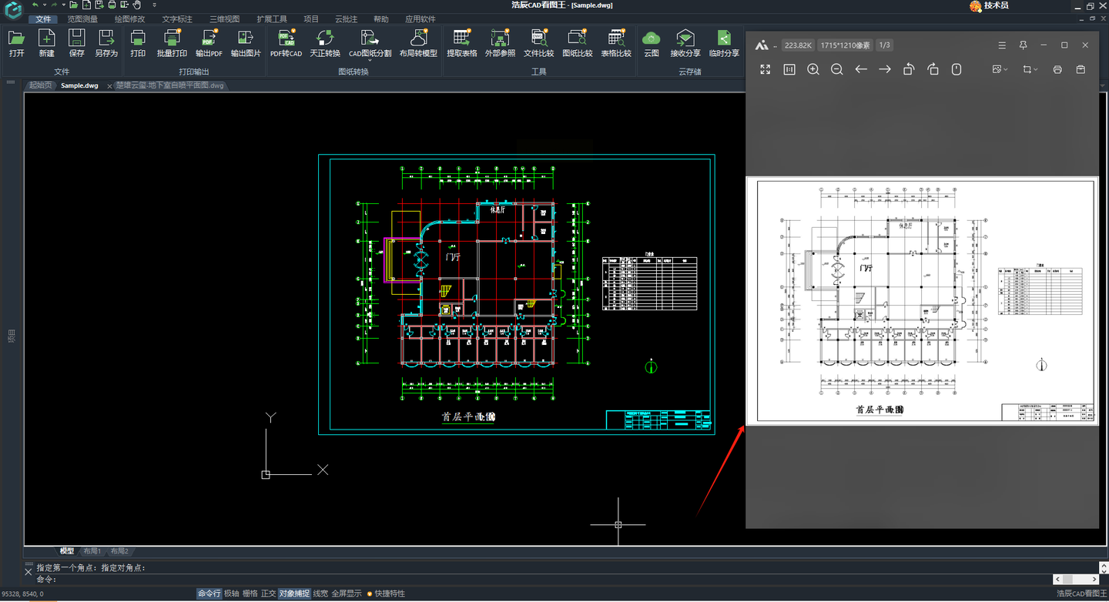Screen dimensions: 1109x602
Task: Pin the image viewer window on top
Action: pos(1023,45)
